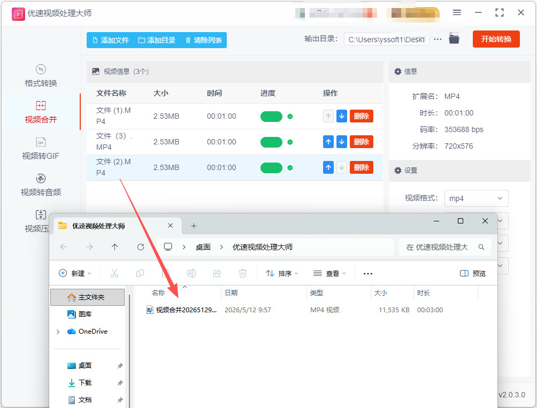The image size is (537, 408).
Task: Move 文件 (1).MP4 down in list
Action: (x=341, y=116)
